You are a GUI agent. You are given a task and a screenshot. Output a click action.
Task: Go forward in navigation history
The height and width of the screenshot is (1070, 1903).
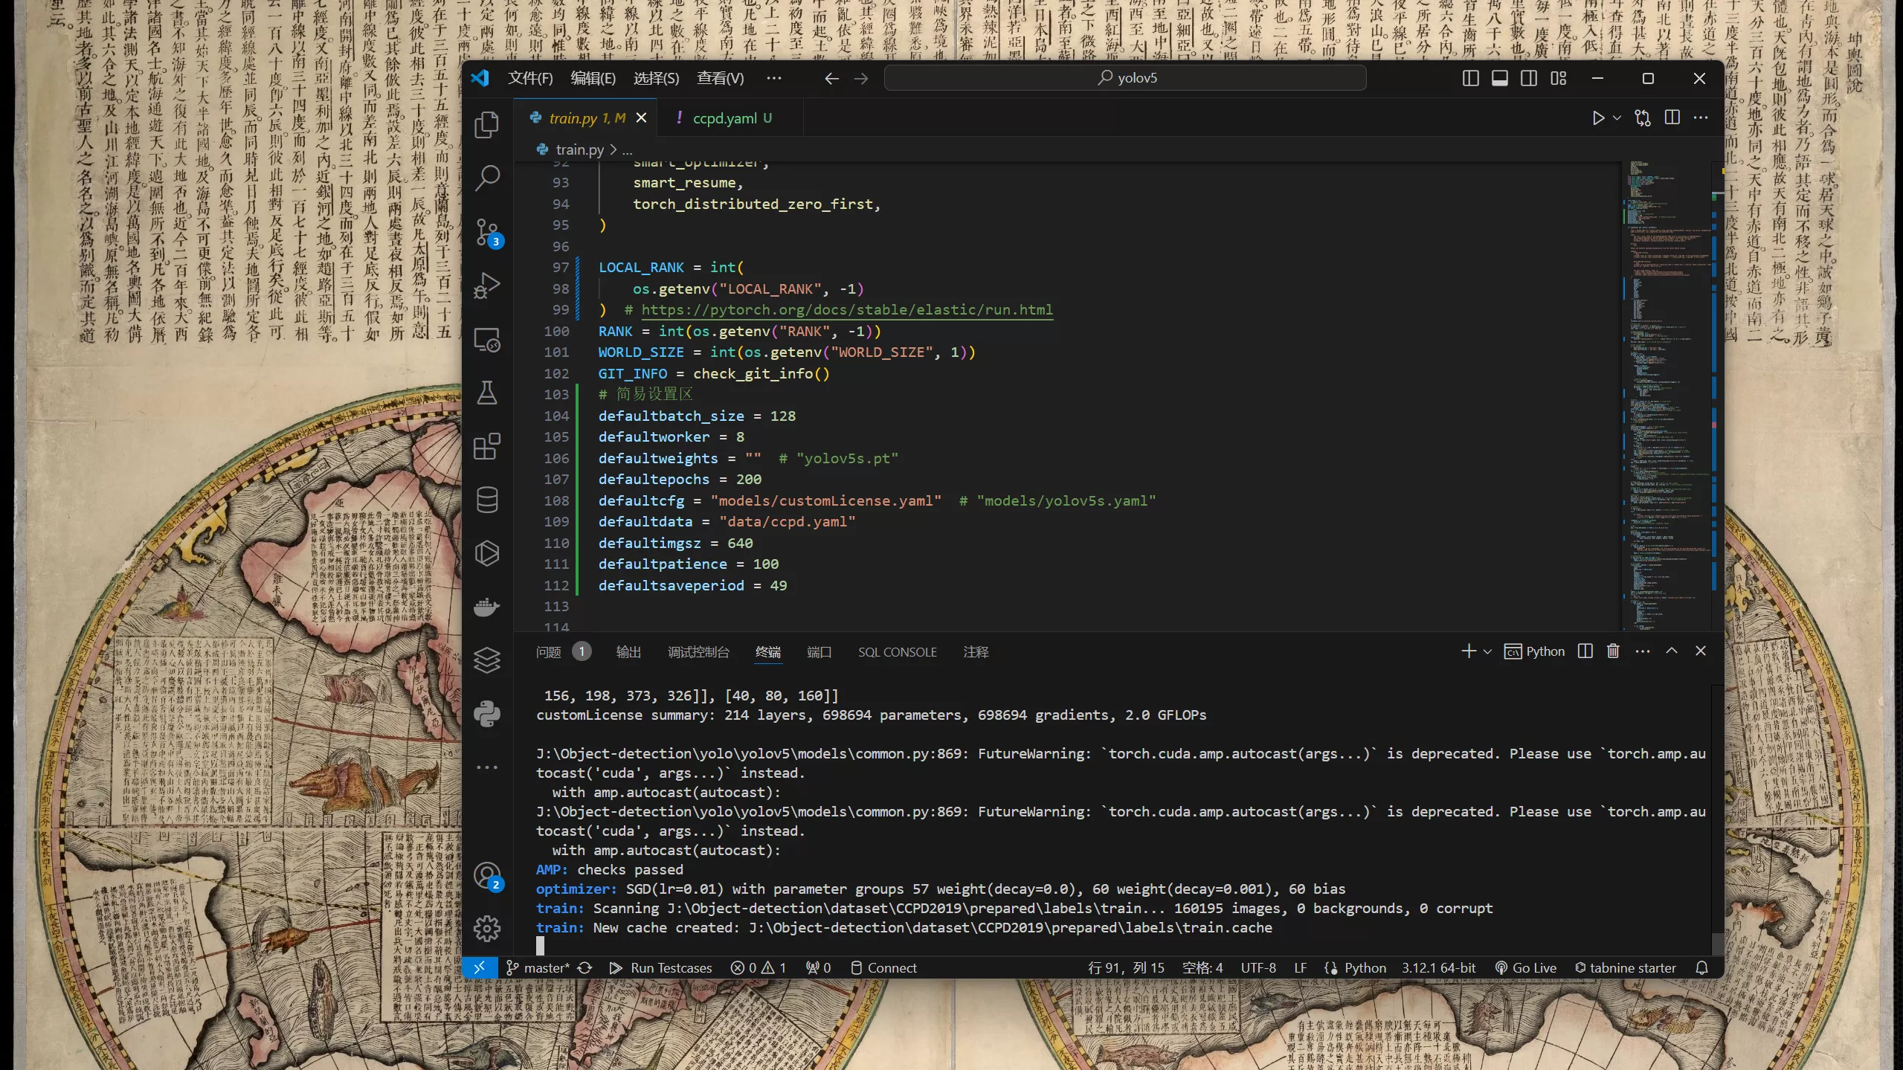861,78
